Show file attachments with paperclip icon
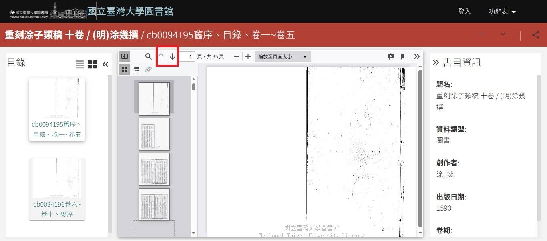This screenshot has height=241, width=547. point(148,70)
